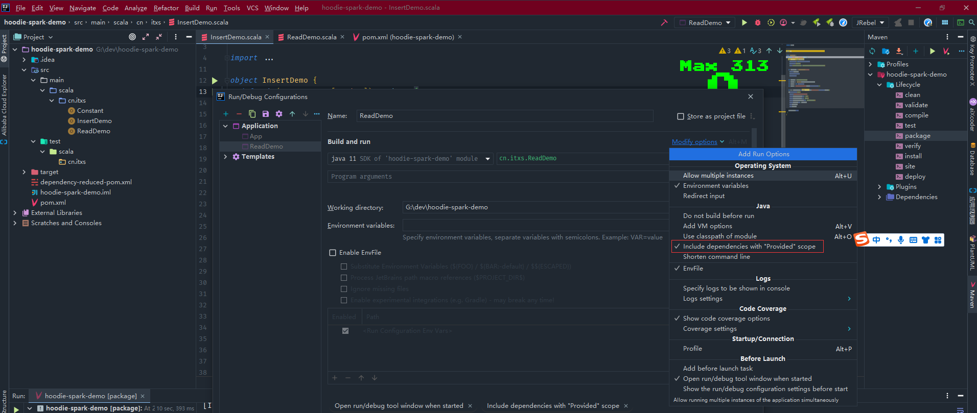The width and height of the screenshot is (977, 413).
Task: Click the run gutter arrow beside object InsertDemo
Action: 215,81
